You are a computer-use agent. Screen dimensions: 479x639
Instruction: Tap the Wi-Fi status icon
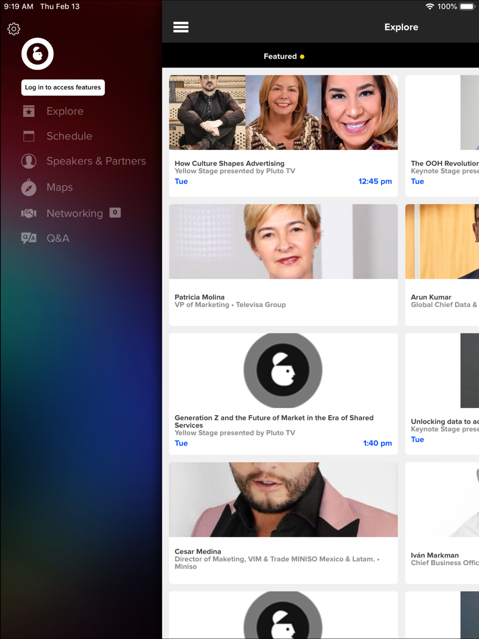[430, 7]
